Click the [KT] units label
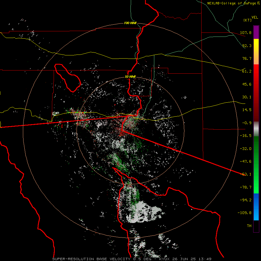 [x=248, y=20]
